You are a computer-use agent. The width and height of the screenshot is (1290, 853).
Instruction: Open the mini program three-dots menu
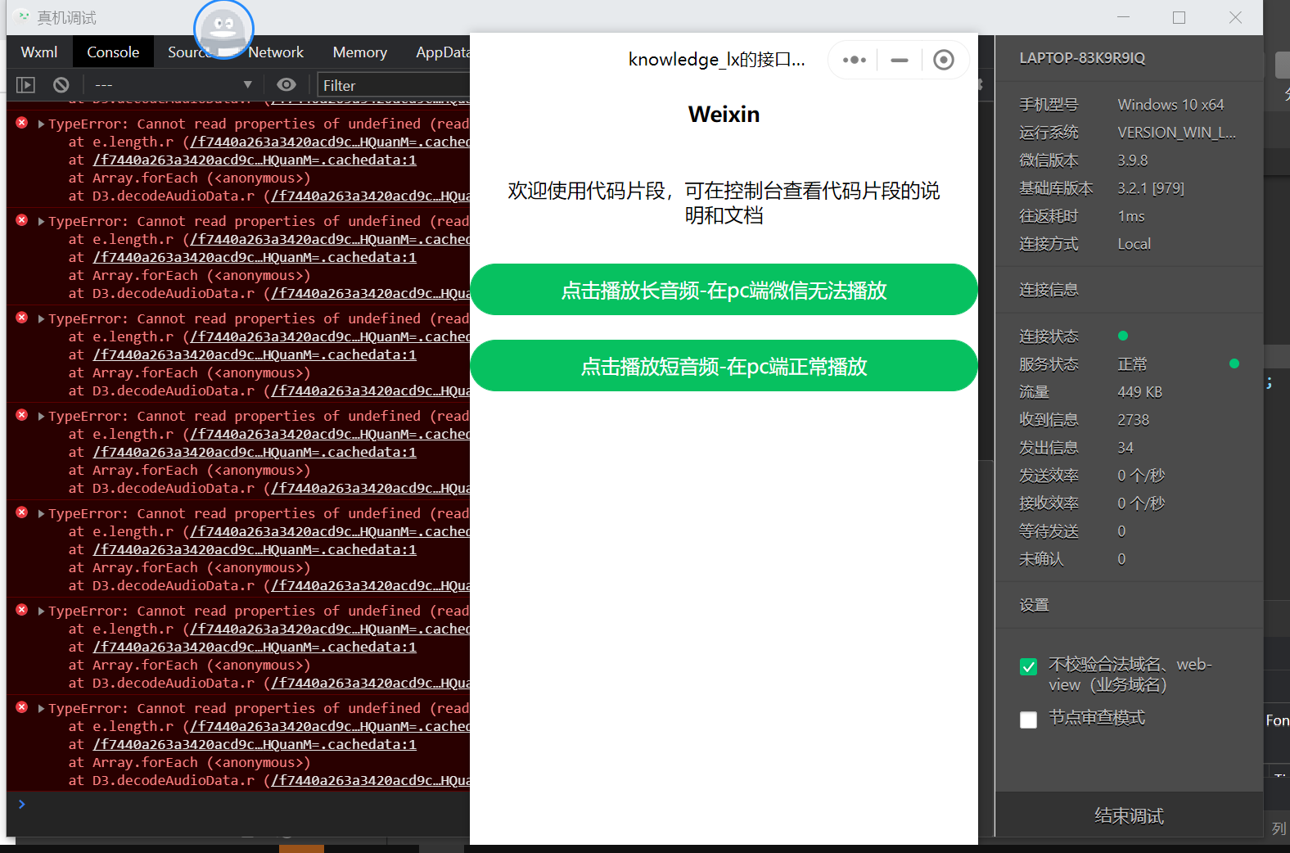(x=855, y=60)
